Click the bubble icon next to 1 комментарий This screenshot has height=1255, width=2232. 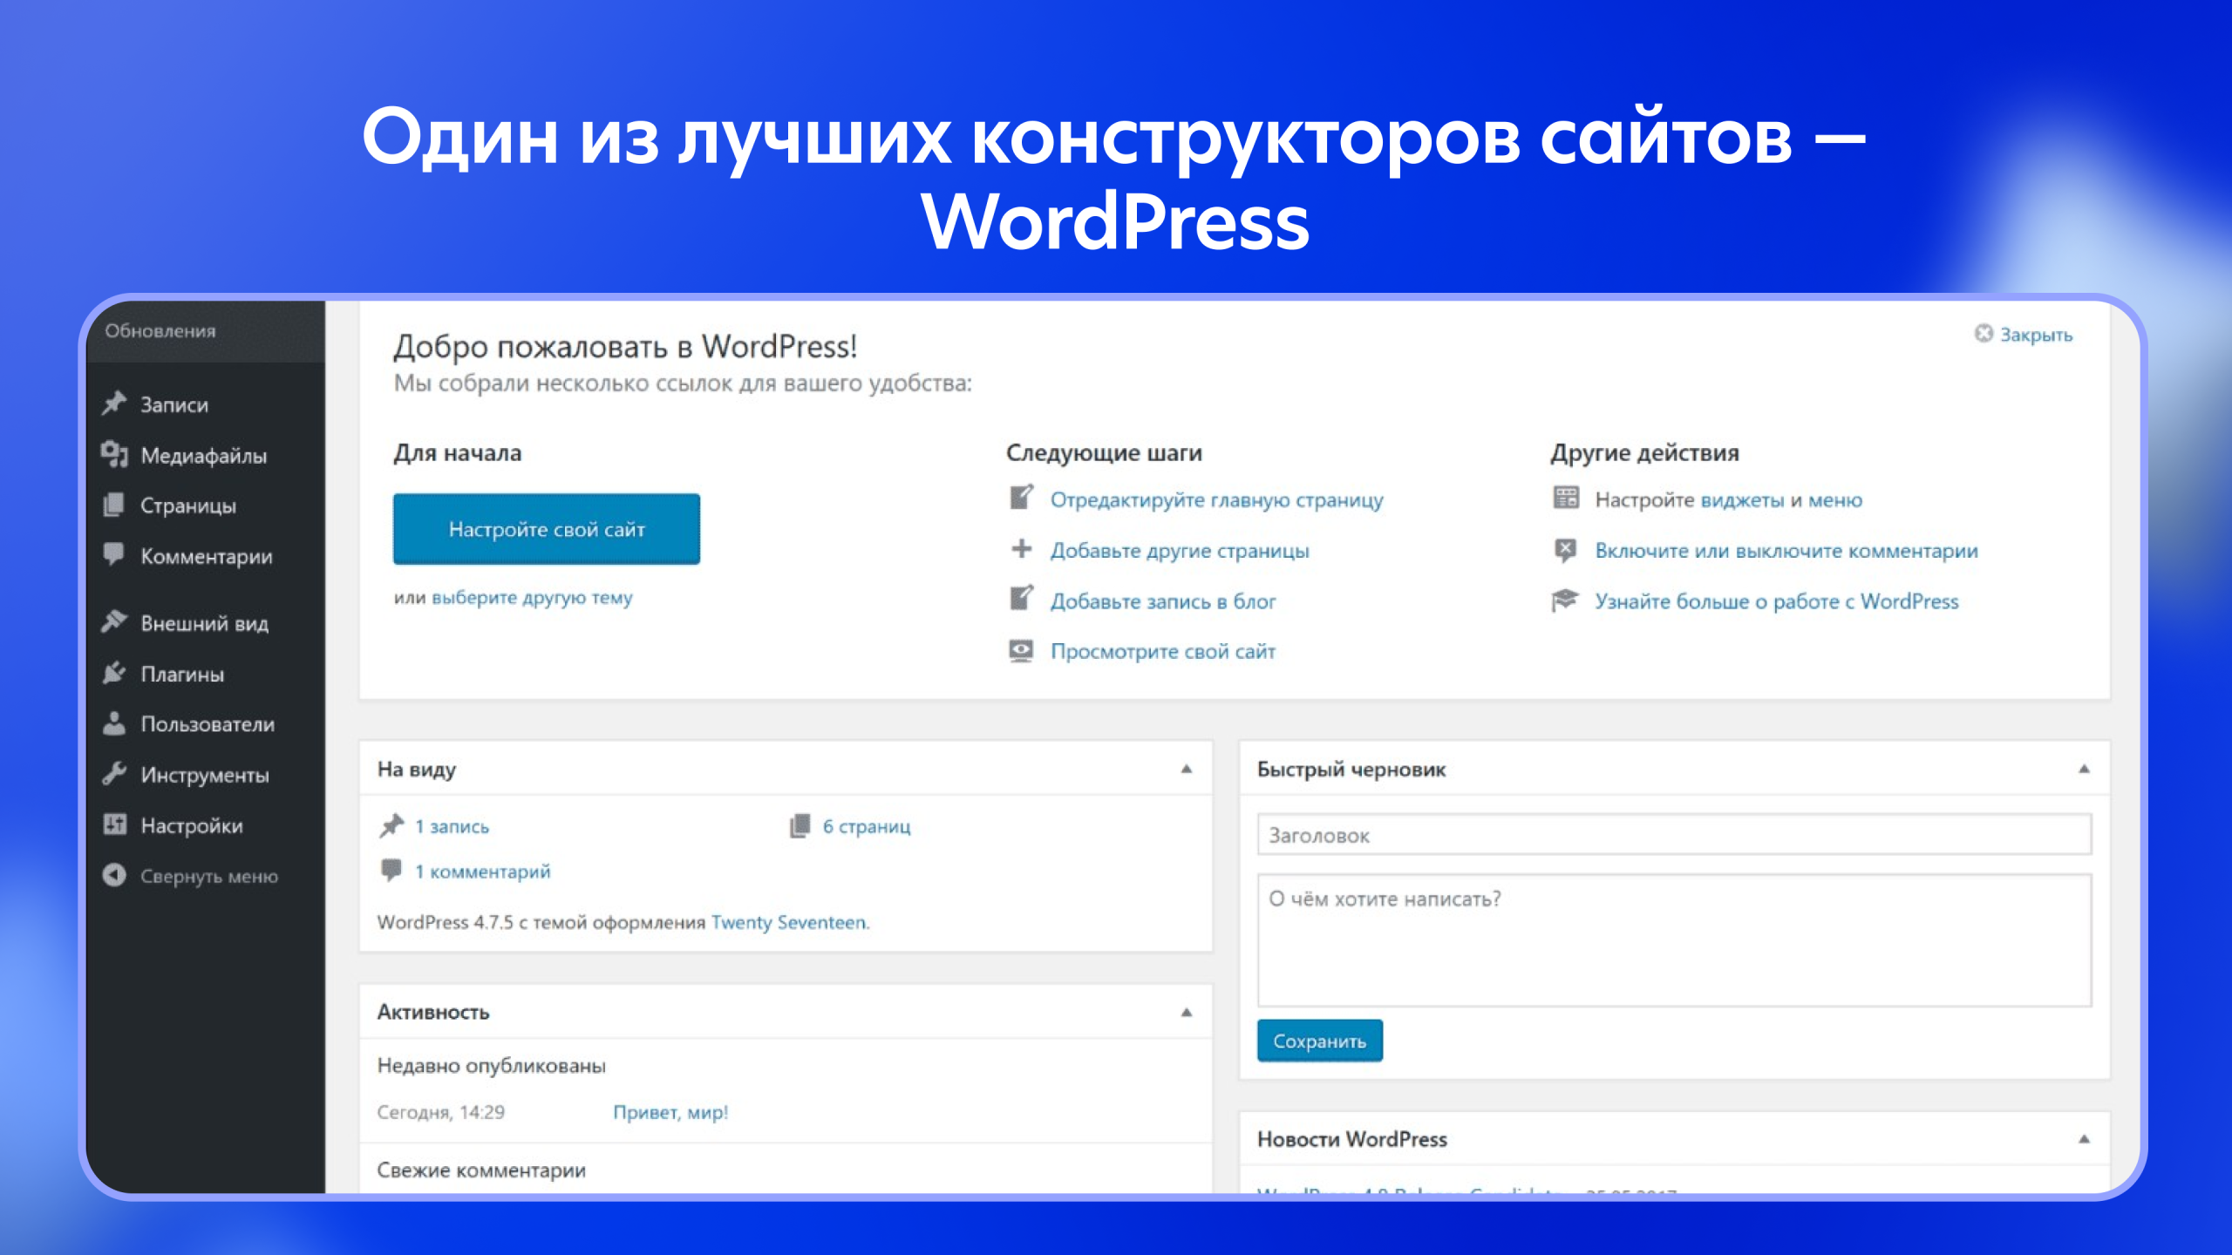pyautogui.click(x=391, y=870)
